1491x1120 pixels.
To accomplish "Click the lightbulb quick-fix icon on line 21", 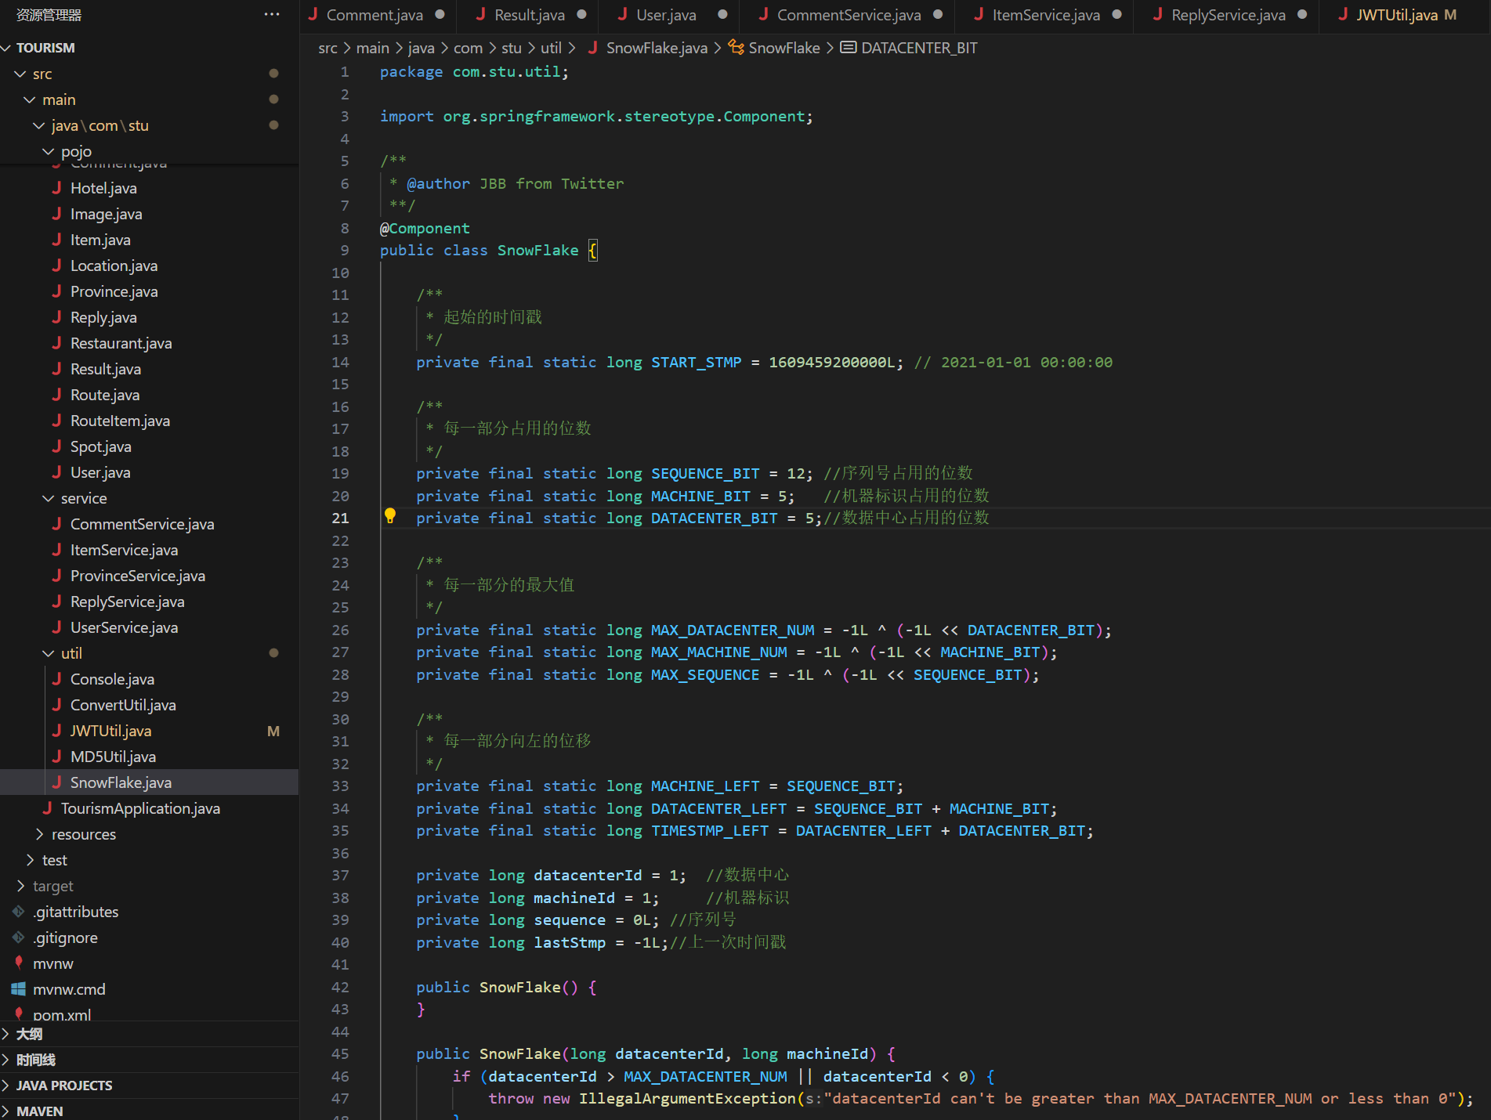I will click(x=389, y=516).
